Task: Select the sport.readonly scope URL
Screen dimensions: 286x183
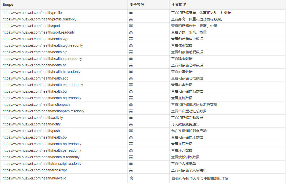Action: tap(38, 32)
